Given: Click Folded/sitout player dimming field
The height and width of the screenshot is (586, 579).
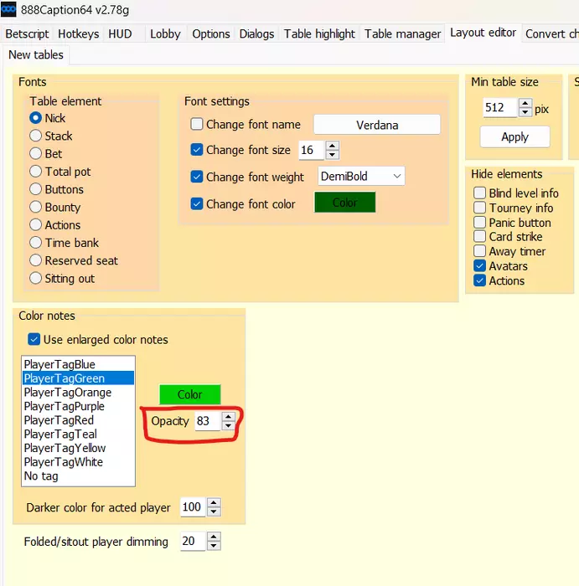Looking at the screenshot, I should (193, 541).
